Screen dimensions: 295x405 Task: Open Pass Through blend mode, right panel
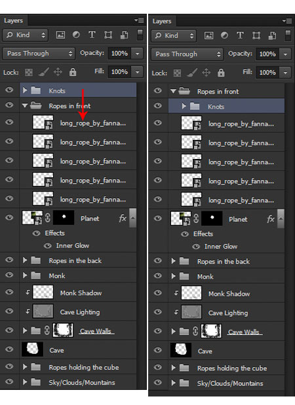187,54
